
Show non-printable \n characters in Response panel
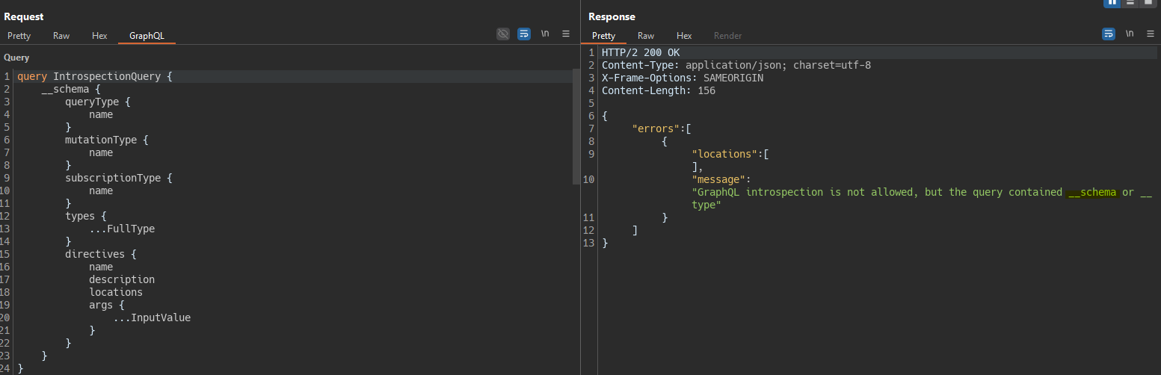[x=1130, y=34]
